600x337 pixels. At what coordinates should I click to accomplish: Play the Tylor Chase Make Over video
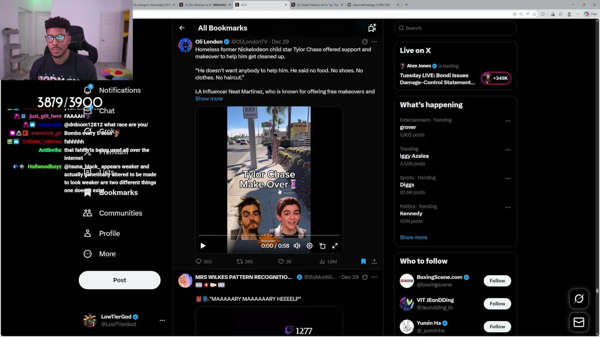click(203, 246)
